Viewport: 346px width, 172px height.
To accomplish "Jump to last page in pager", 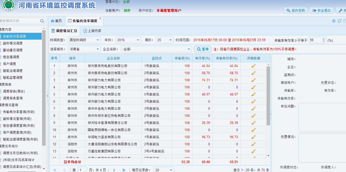I will click(124, 170).
